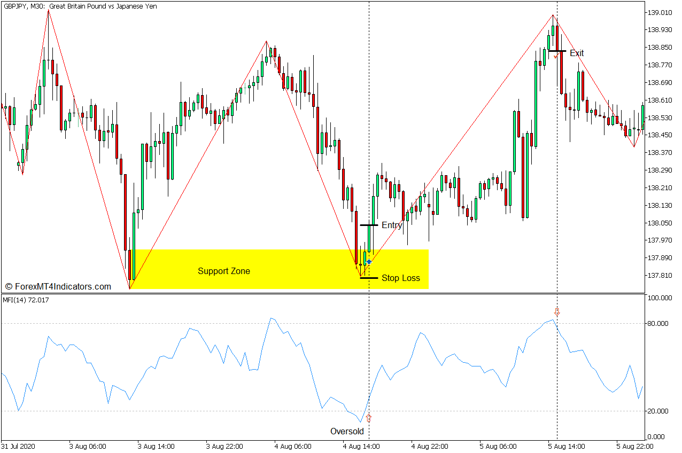Click price level 137.890 on the axis

point(660,258)
